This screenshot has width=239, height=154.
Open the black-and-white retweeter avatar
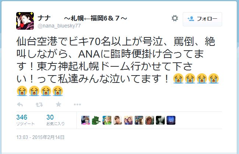[160, 120]
